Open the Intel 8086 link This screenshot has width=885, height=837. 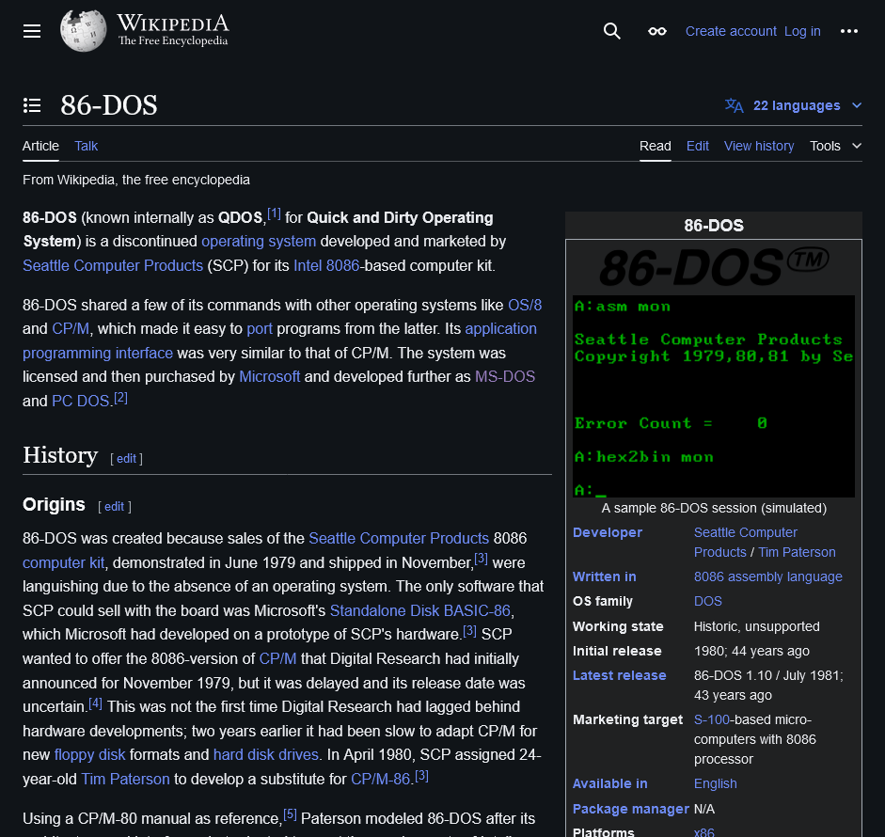(x=326, y=266)
